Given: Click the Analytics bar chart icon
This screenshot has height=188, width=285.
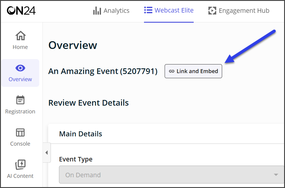Looking at the screenshot, I should tap(97, 11).
